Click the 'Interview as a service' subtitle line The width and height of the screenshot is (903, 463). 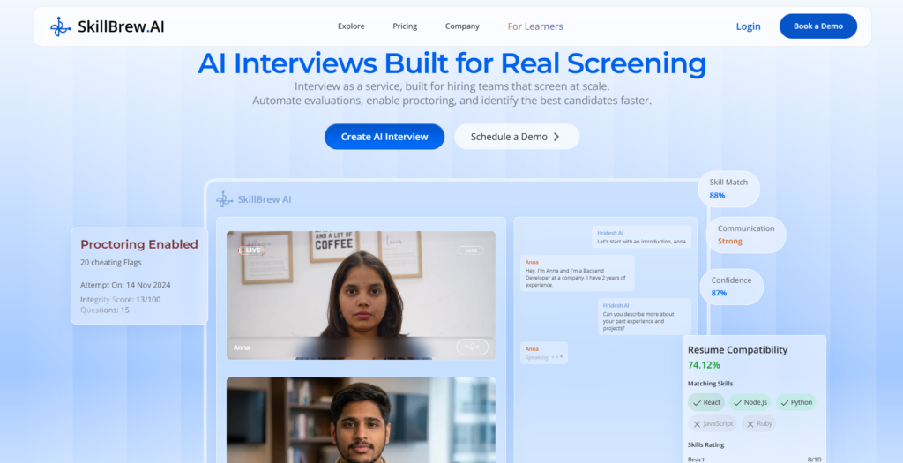(451, 86)
